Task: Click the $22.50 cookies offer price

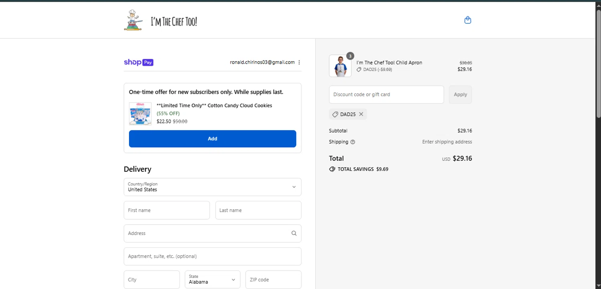Action: [164, 121]
